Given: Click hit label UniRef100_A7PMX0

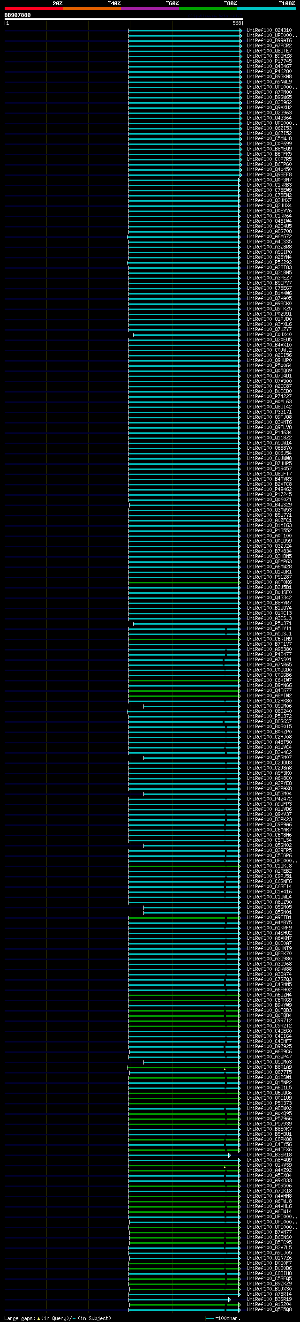Looking at the screenshot, I should point(269,92).
